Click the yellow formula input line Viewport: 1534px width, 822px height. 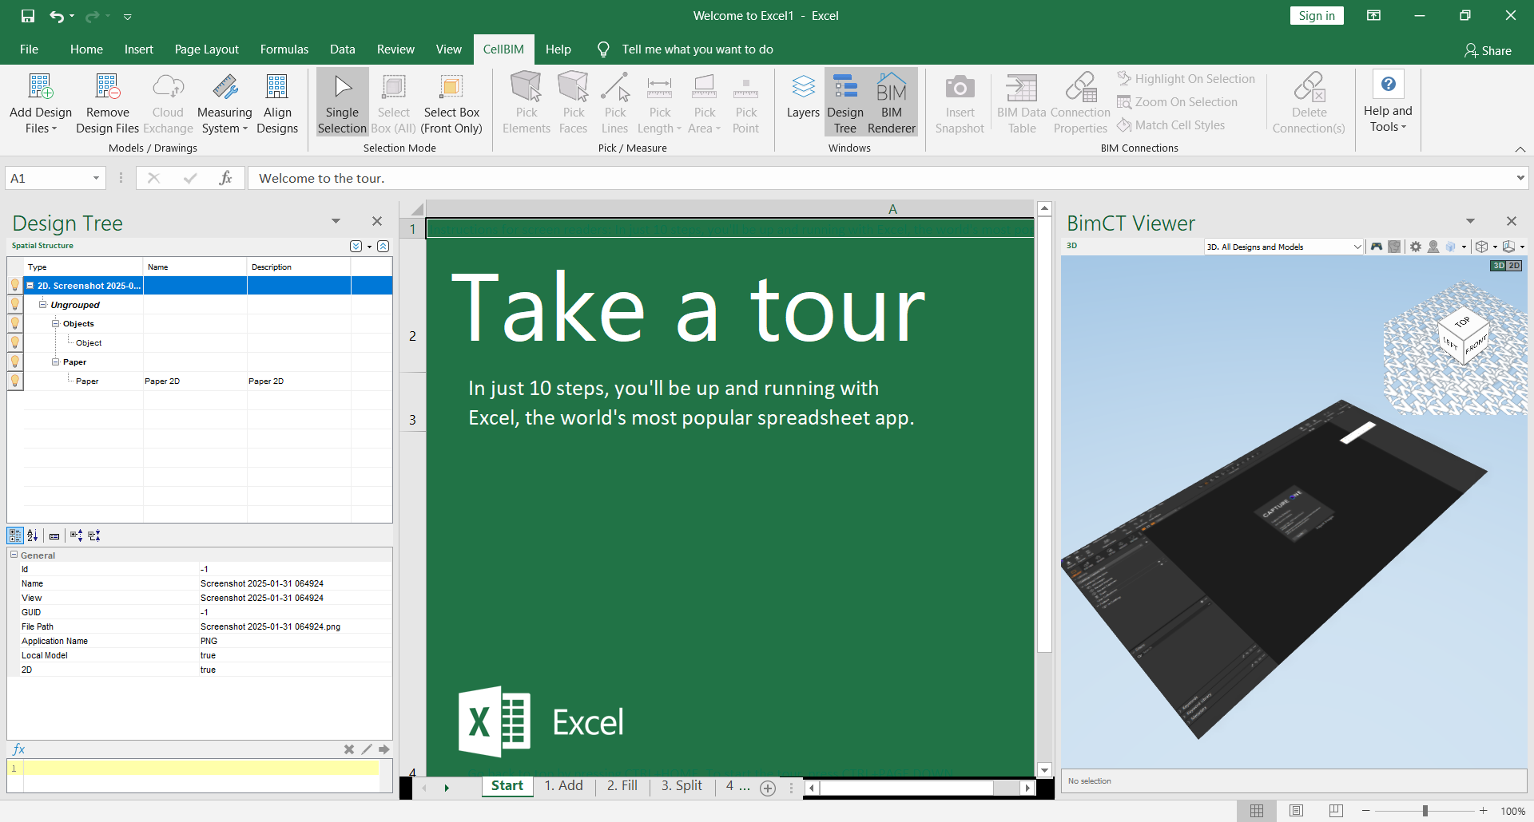[x=201, y=768]
